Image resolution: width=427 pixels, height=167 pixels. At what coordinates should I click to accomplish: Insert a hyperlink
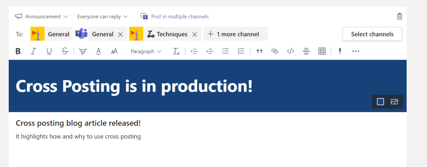click(275, 51)
